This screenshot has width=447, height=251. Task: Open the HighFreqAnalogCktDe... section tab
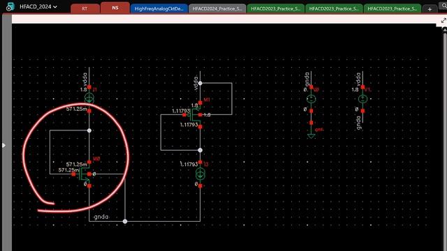pos(159,8)
